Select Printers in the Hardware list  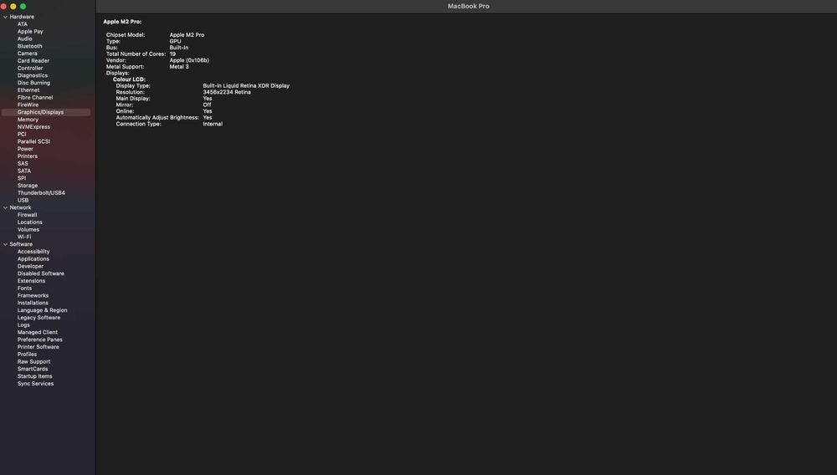click(28, 156)
